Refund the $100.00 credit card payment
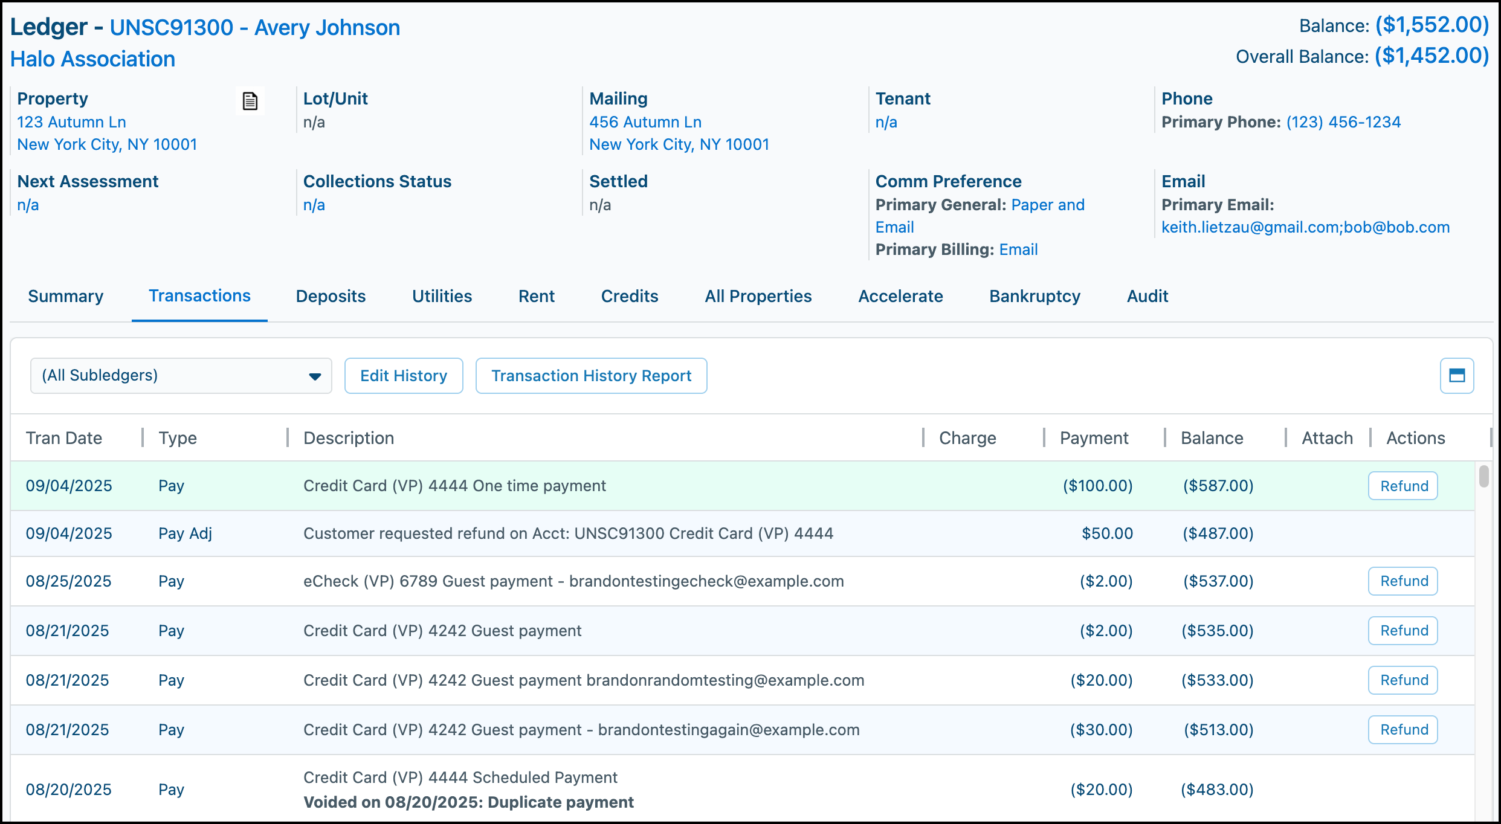Screen dimensions: 1501x824 click(x=1403, y=485)
